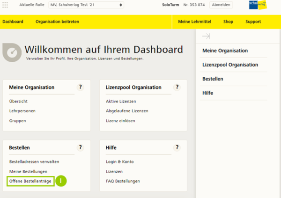The height and width of the screenshot is (198, 281).
Task: Open Shop in the navigation bar
Action: point(229,22)
